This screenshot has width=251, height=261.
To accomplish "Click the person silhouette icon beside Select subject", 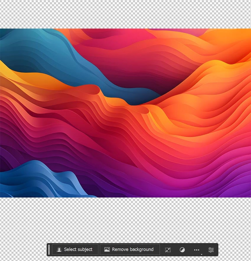I will click(59, 250).
